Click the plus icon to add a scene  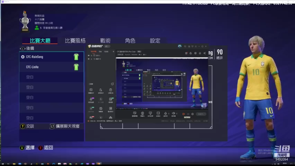coord(113,52)
